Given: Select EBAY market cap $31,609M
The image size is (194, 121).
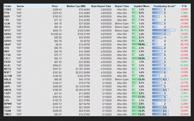Looking at the screenshot, I should click(x=84, y=62).
